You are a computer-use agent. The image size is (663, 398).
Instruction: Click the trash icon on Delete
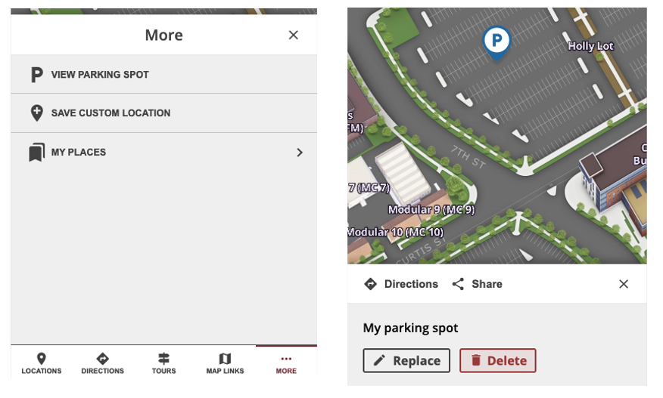coord(476,361)
